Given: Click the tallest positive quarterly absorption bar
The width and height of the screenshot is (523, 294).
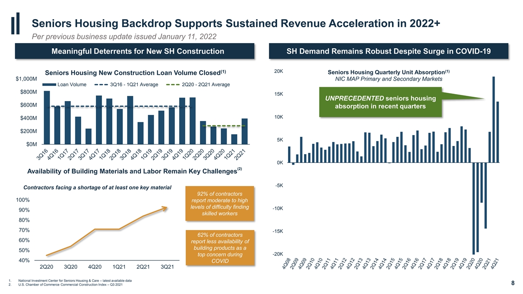Looking at the screenshot, I should (x=493, y=119).
